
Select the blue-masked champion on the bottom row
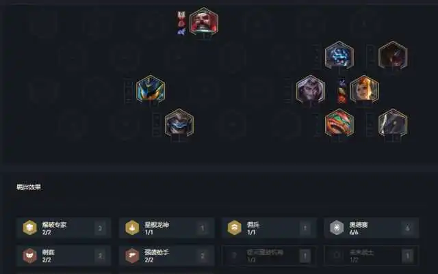(x=179, y=123)
